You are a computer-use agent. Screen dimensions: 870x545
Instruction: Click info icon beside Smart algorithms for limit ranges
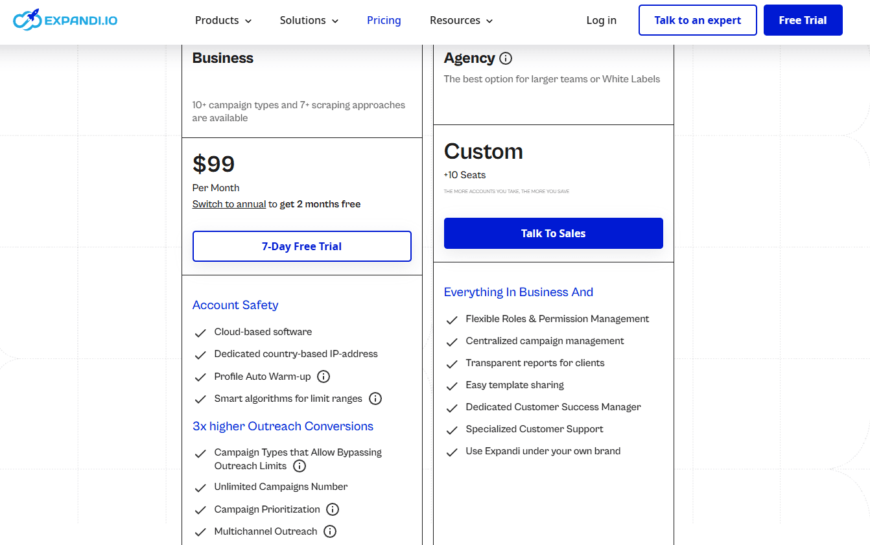(x=375, y=399)
